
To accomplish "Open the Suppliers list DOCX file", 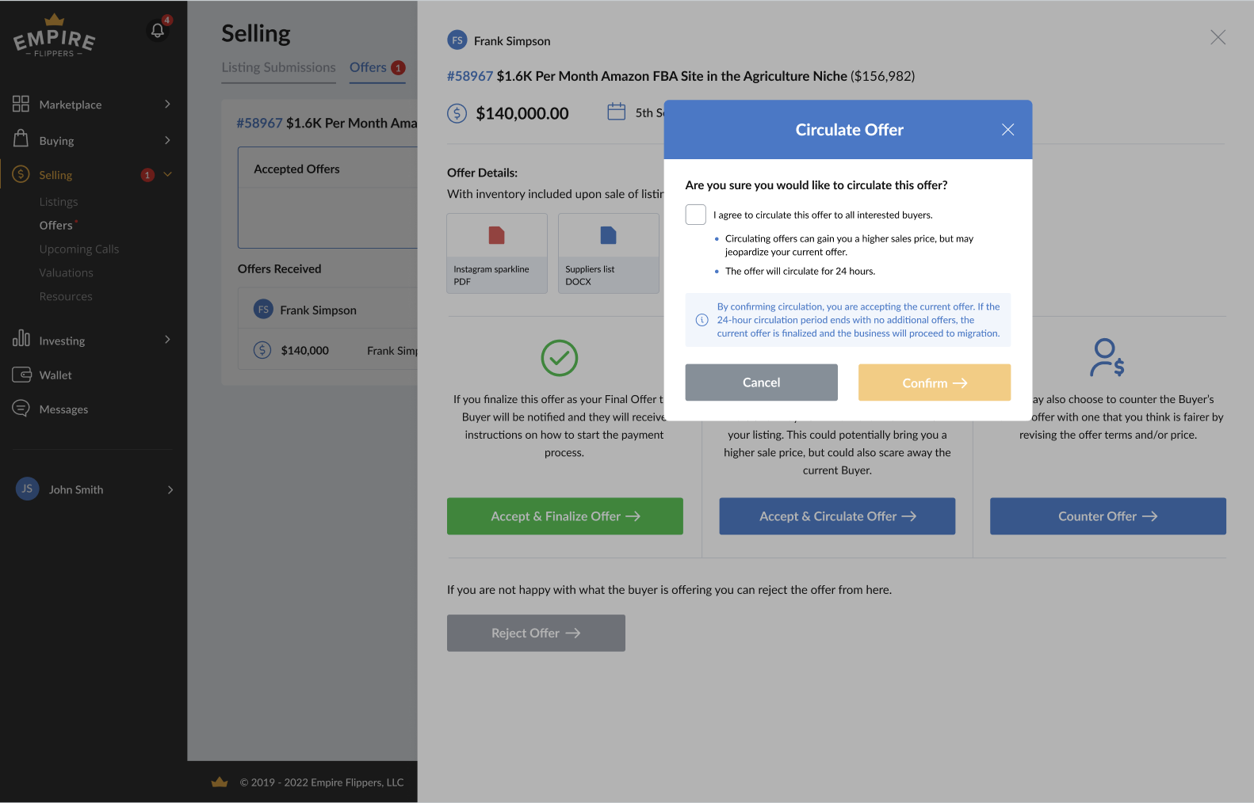I will (608, 253).
